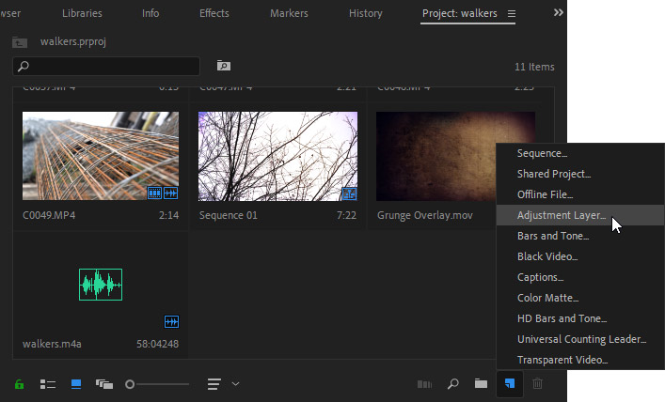
Task: Select the Grunge Overlay.mov thumbnail
Action: coord(436,156)
